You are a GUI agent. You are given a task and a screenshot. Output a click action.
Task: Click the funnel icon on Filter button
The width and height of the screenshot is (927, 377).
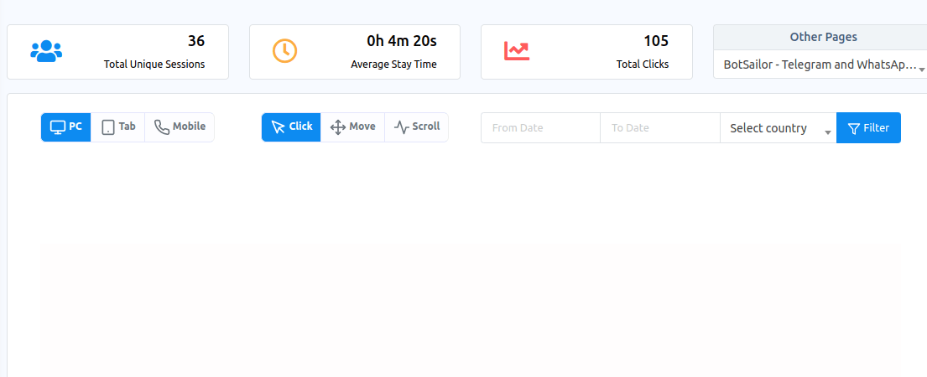coord(854,128)
